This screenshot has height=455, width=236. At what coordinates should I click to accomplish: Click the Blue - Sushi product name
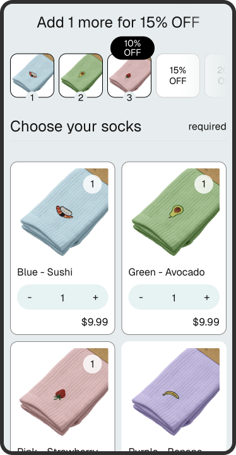[45, 272]
